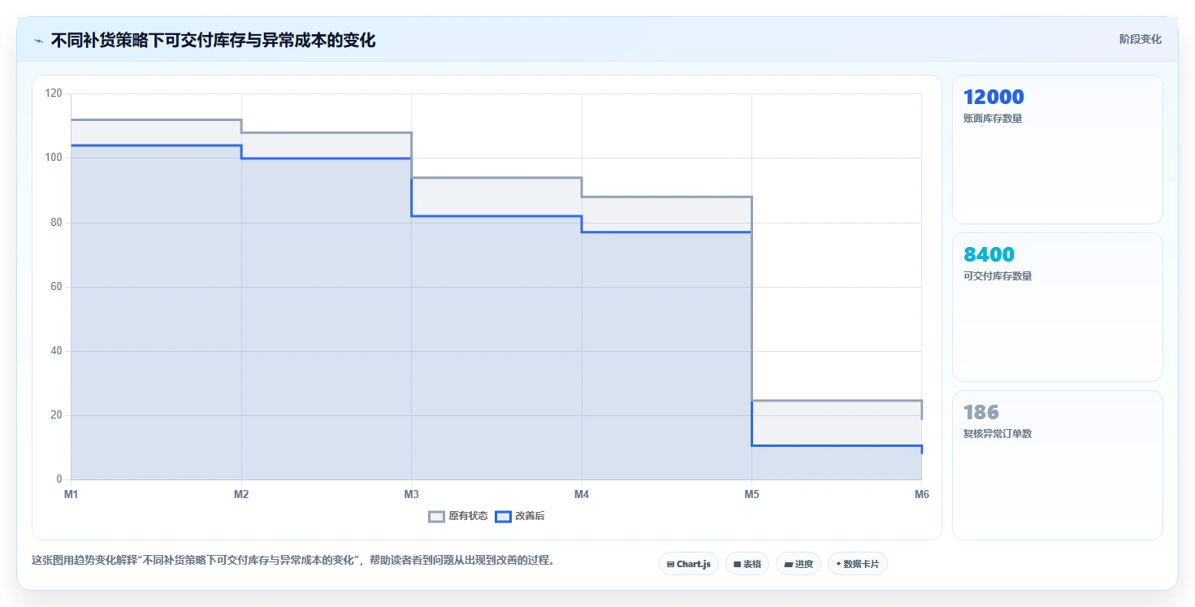Click the lightning icon beside the title
Screen dimensions: 1195x607
click(38, 41)
